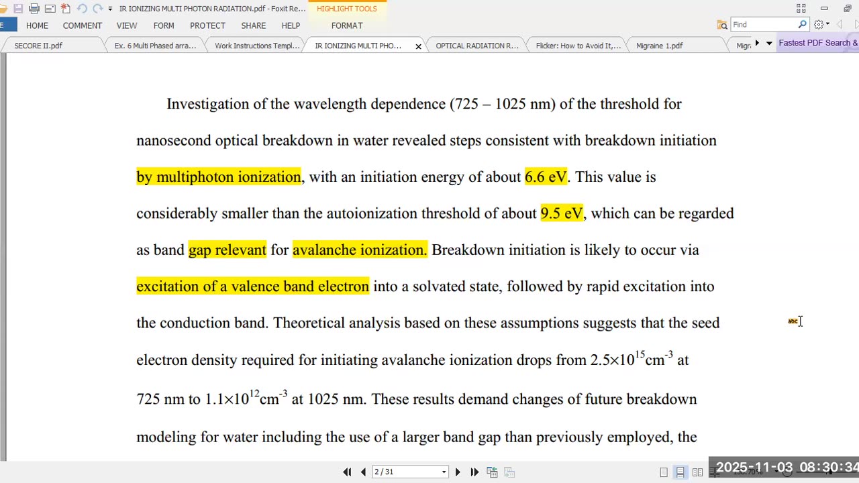Click the highlighted words 'gap relevant'
This screenshot has height=483, width=859.
[228, 250]
